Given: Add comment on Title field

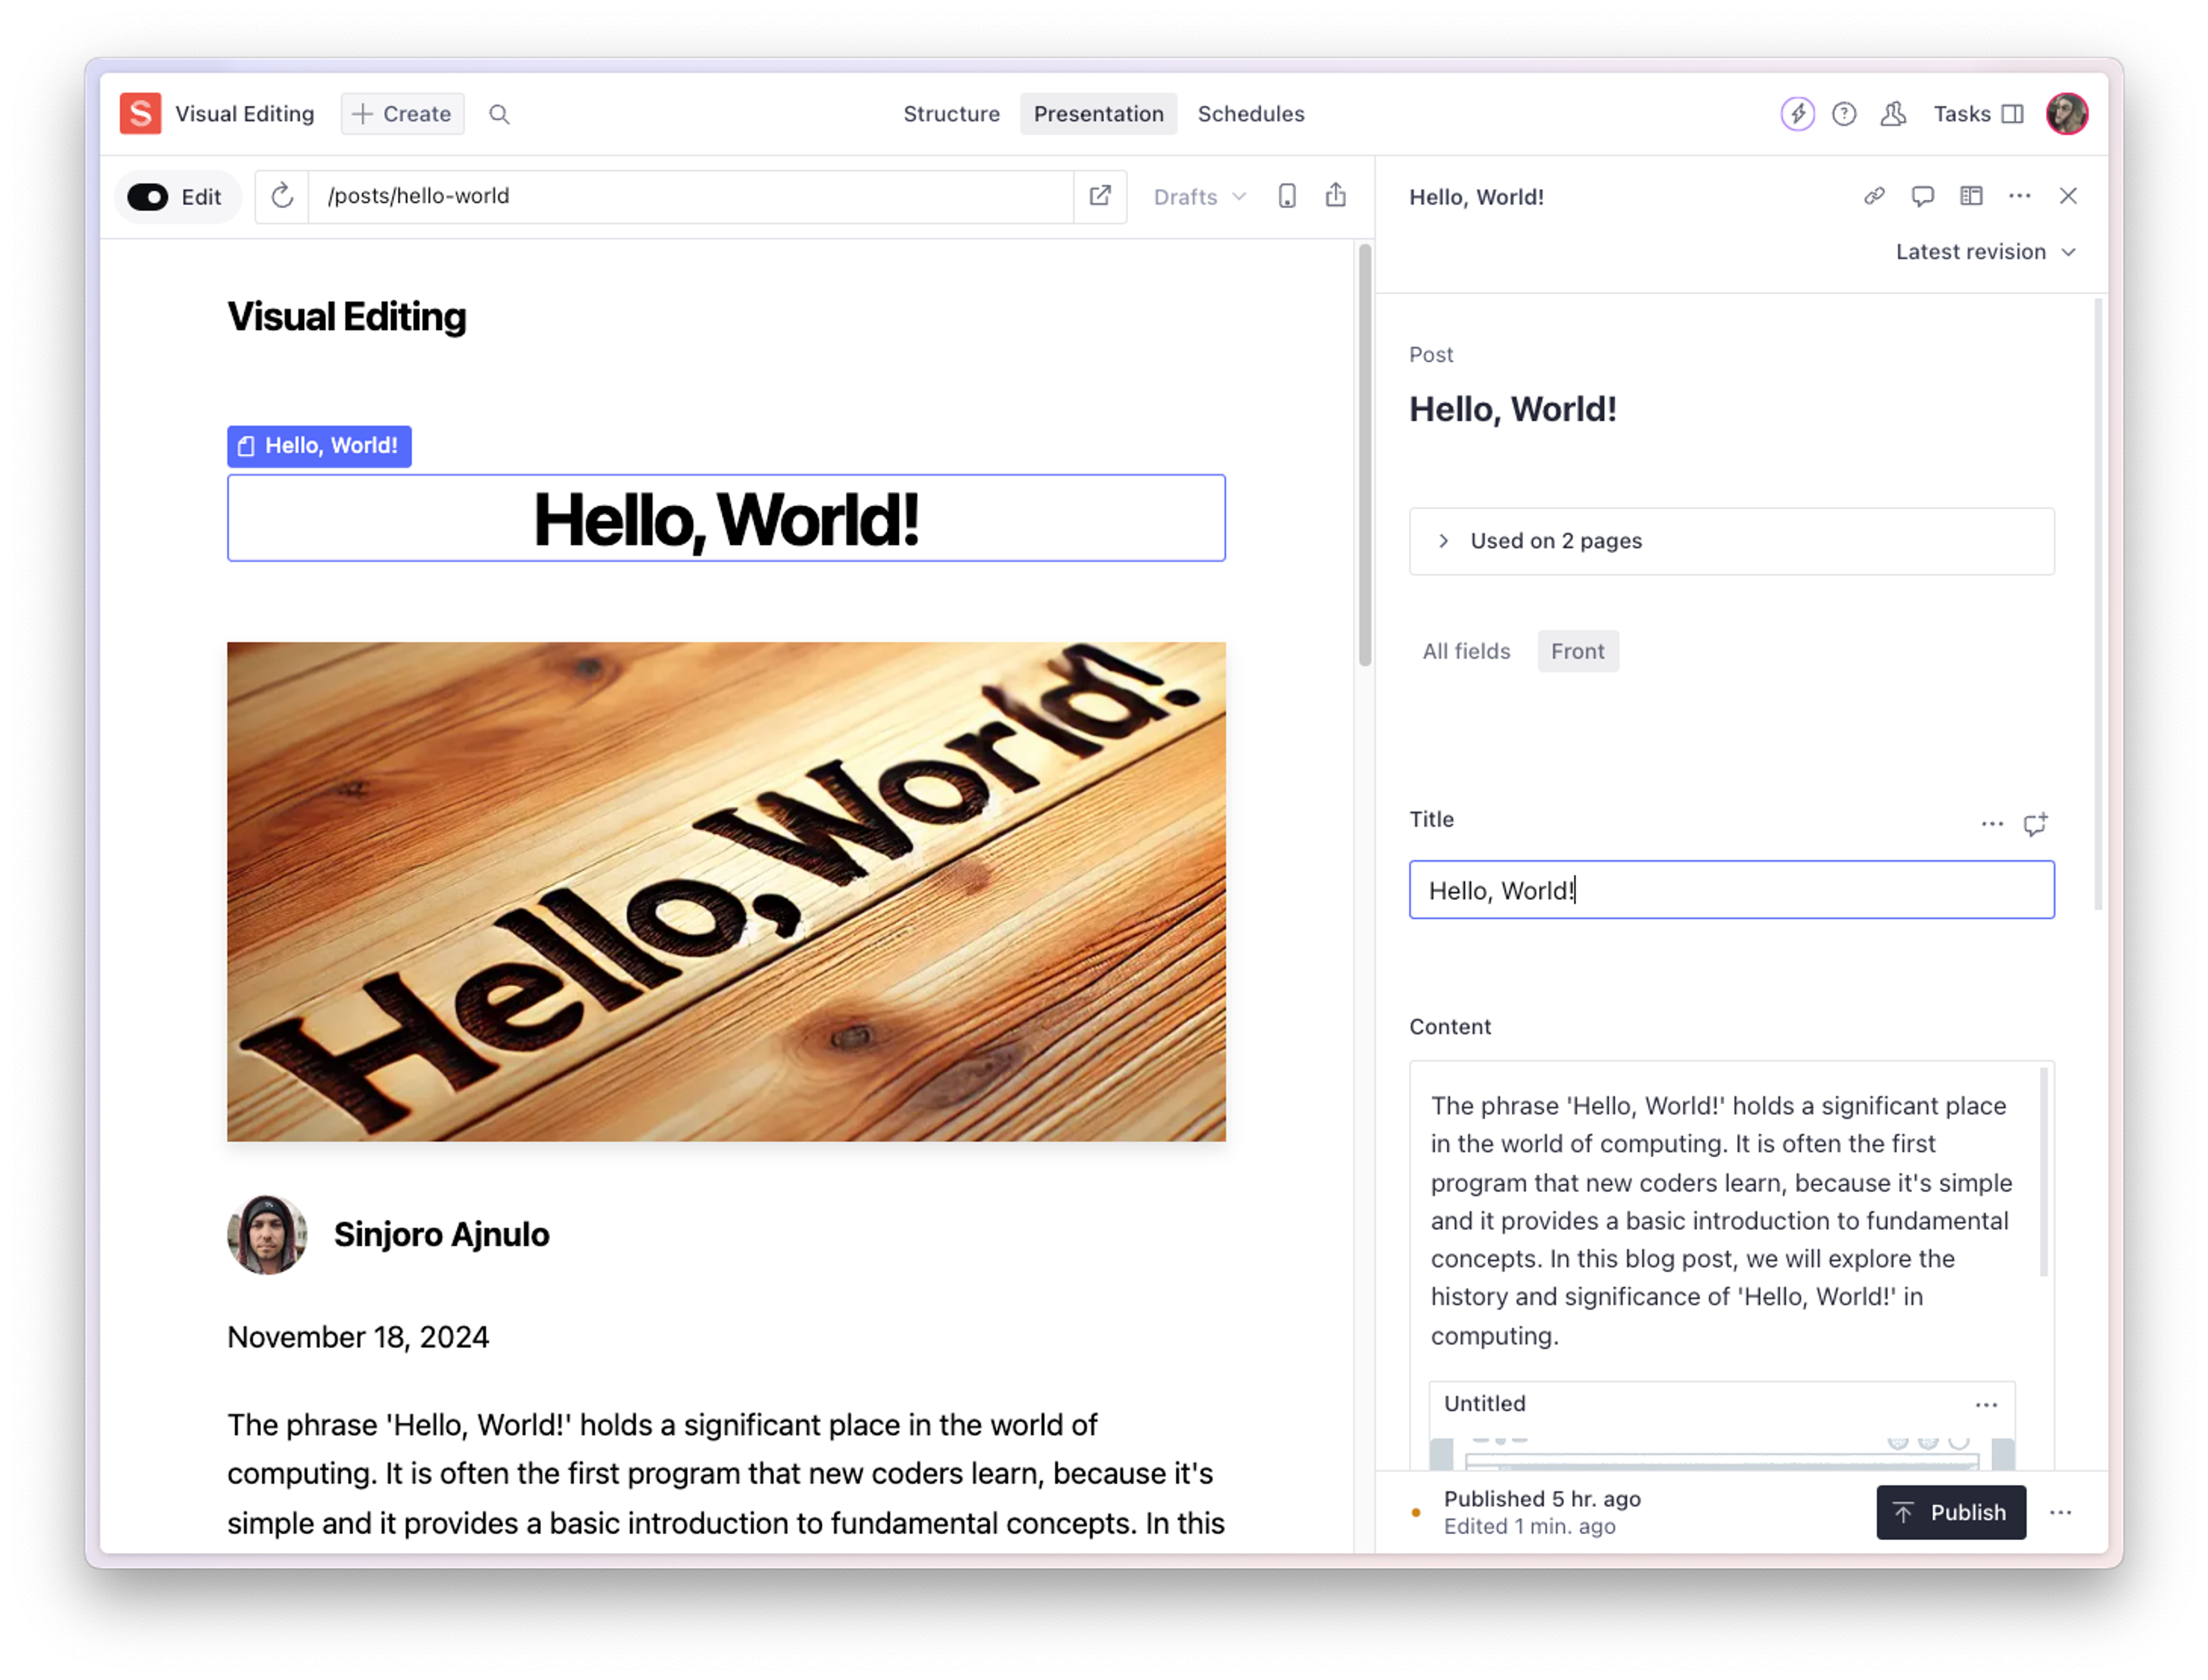Looking at the screenshot, I should (2035, 824).
